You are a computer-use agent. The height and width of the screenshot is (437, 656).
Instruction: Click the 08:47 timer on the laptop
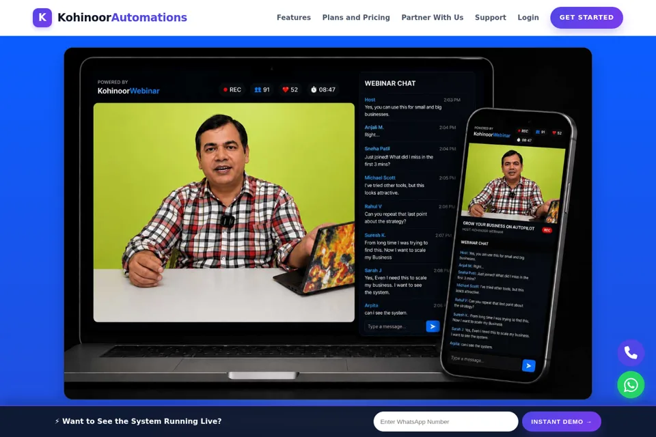pyautogui.click(x=323, y=89)
